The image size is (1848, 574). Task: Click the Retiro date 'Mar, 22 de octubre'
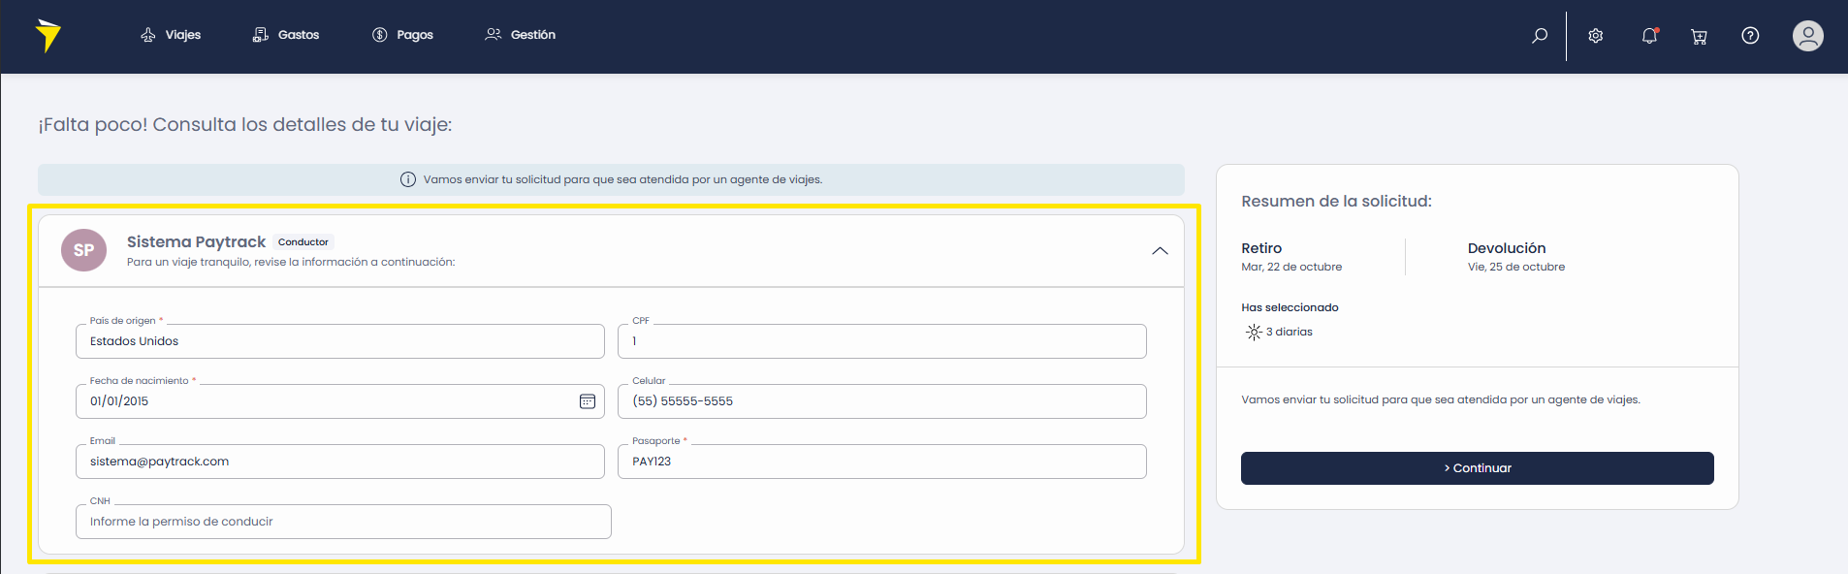point(1291,267)
